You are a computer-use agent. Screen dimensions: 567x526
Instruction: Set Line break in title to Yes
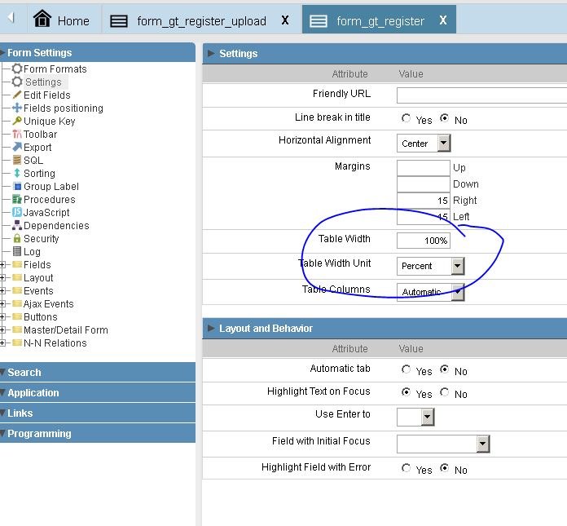[x=406, y=118]
